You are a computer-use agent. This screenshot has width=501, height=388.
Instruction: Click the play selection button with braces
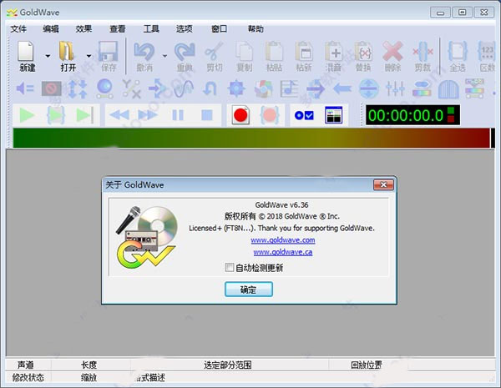point(56,115)
